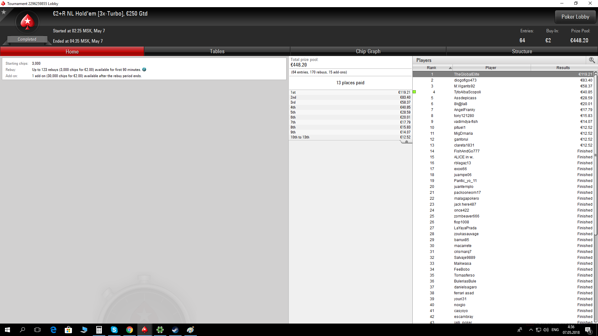Open player search magnifier icon

[592, 60]
